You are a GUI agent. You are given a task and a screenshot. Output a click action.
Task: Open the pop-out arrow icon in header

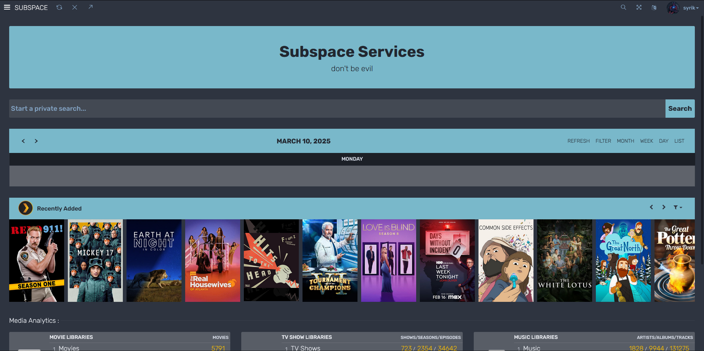90,7
